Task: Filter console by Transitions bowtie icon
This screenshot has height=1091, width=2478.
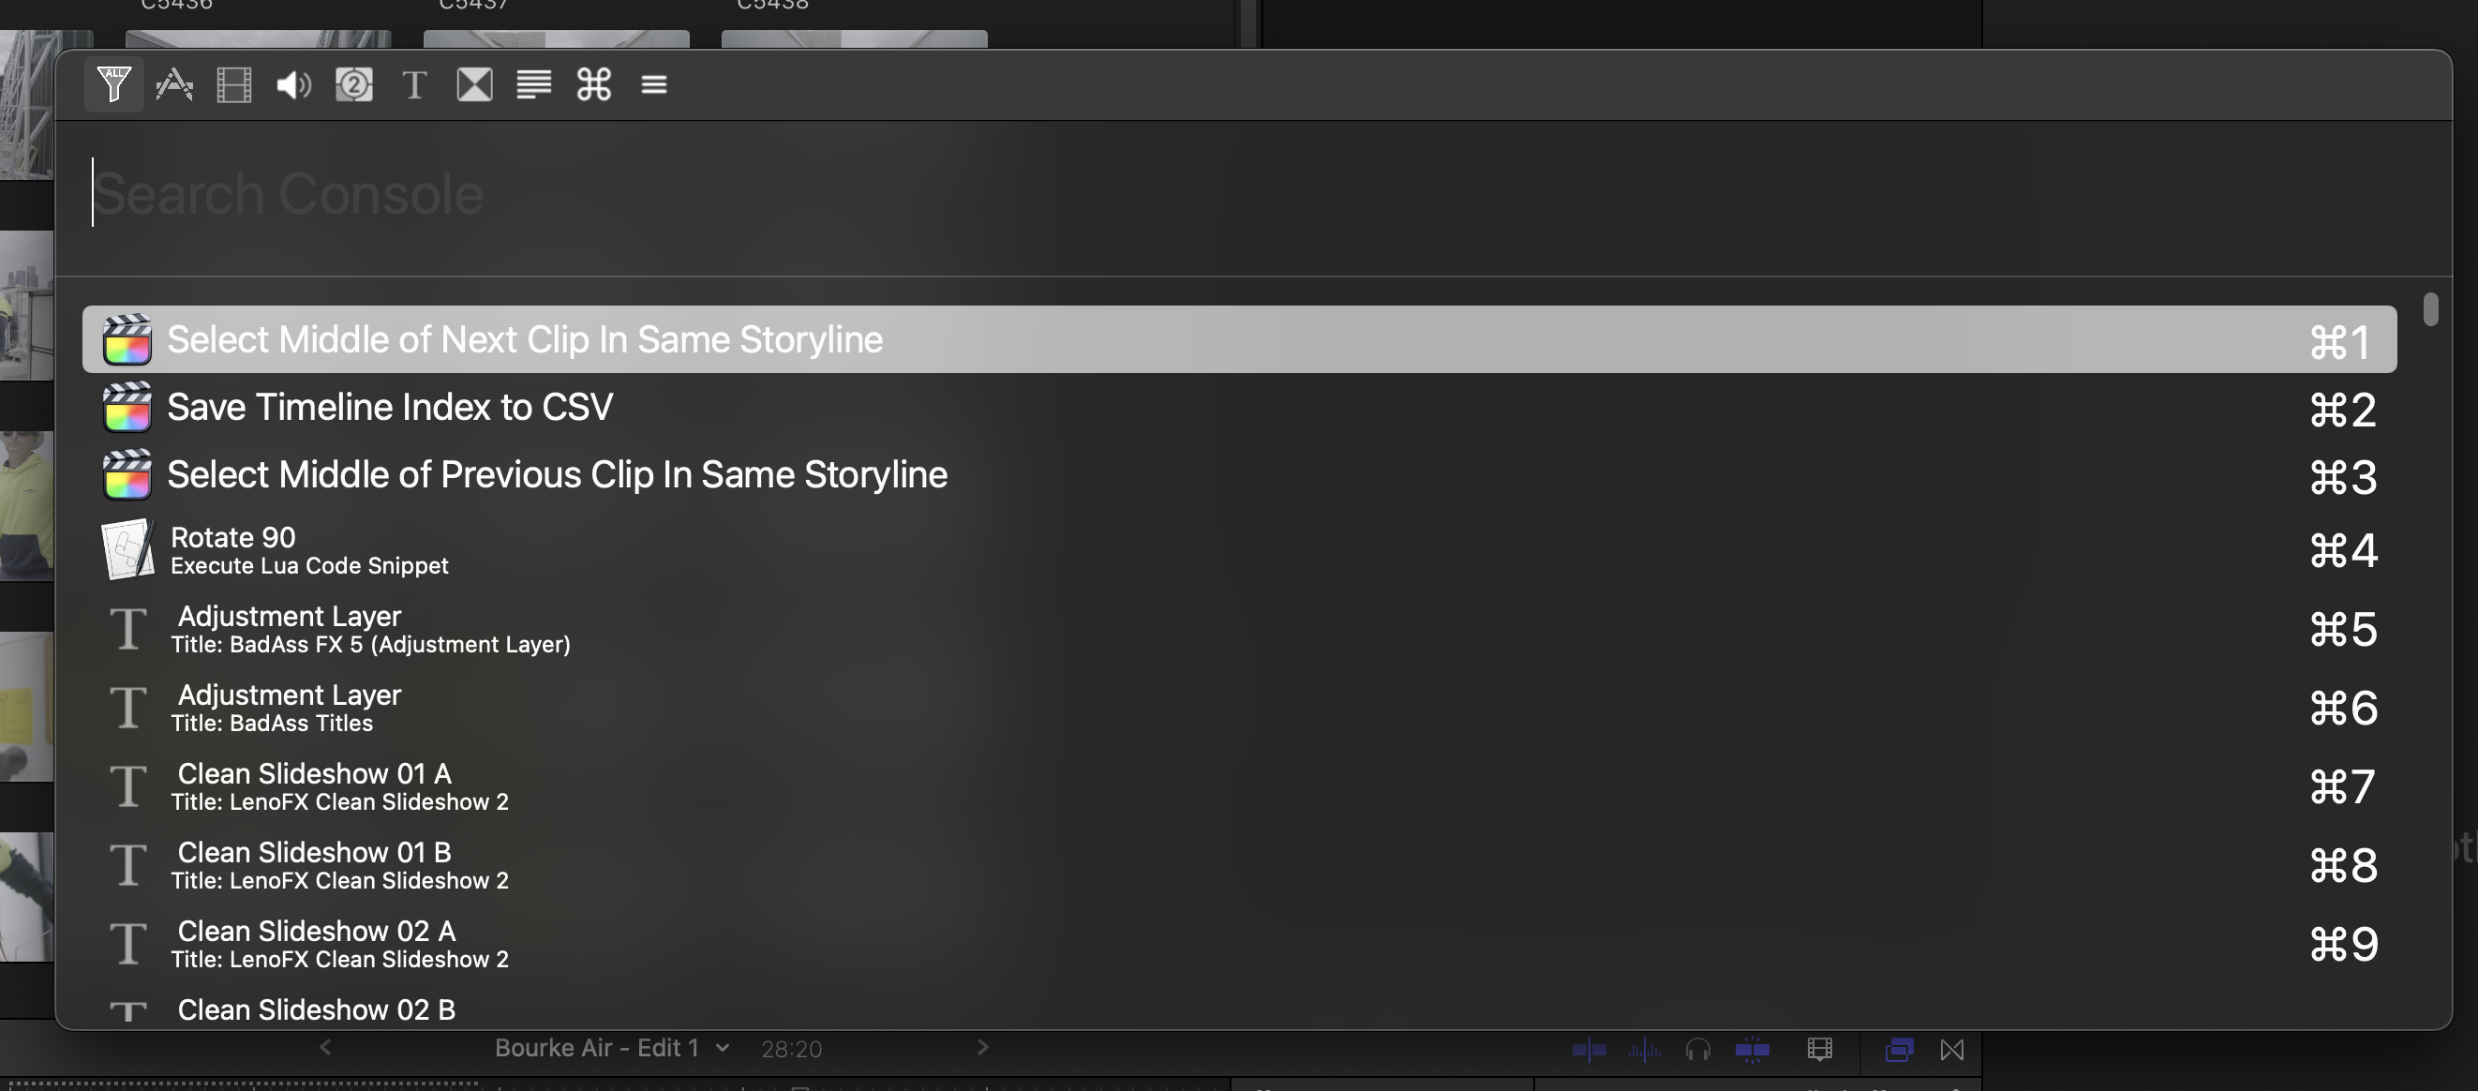Action: (x=474, y=84)
